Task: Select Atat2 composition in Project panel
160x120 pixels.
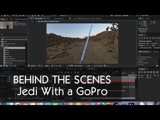Action: (x=7, y=50)
